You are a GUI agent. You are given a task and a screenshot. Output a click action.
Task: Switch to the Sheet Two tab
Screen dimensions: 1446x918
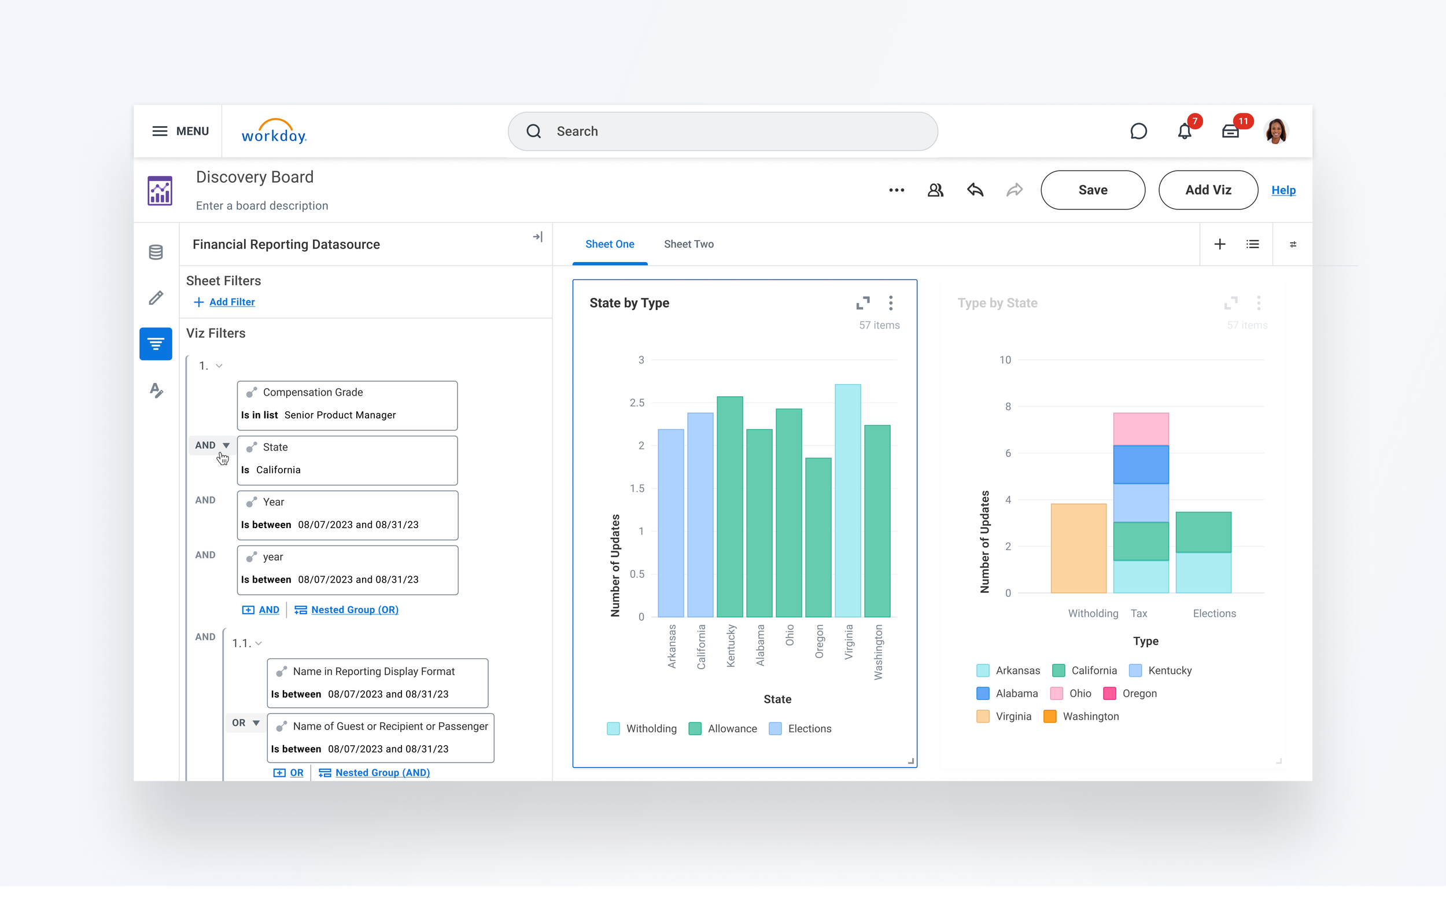pos(688,244)
